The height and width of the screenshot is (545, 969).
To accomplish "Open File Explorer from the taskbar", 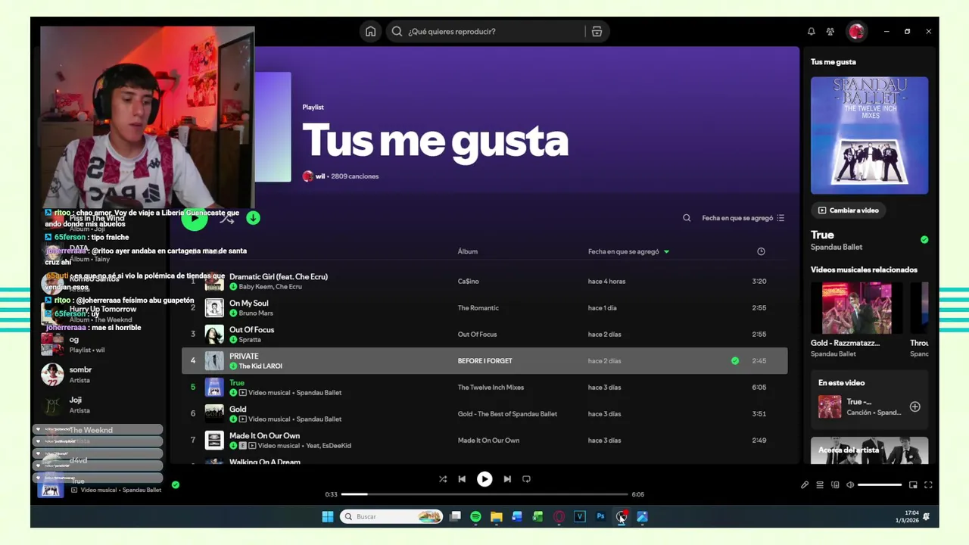I will pos(497,517).
